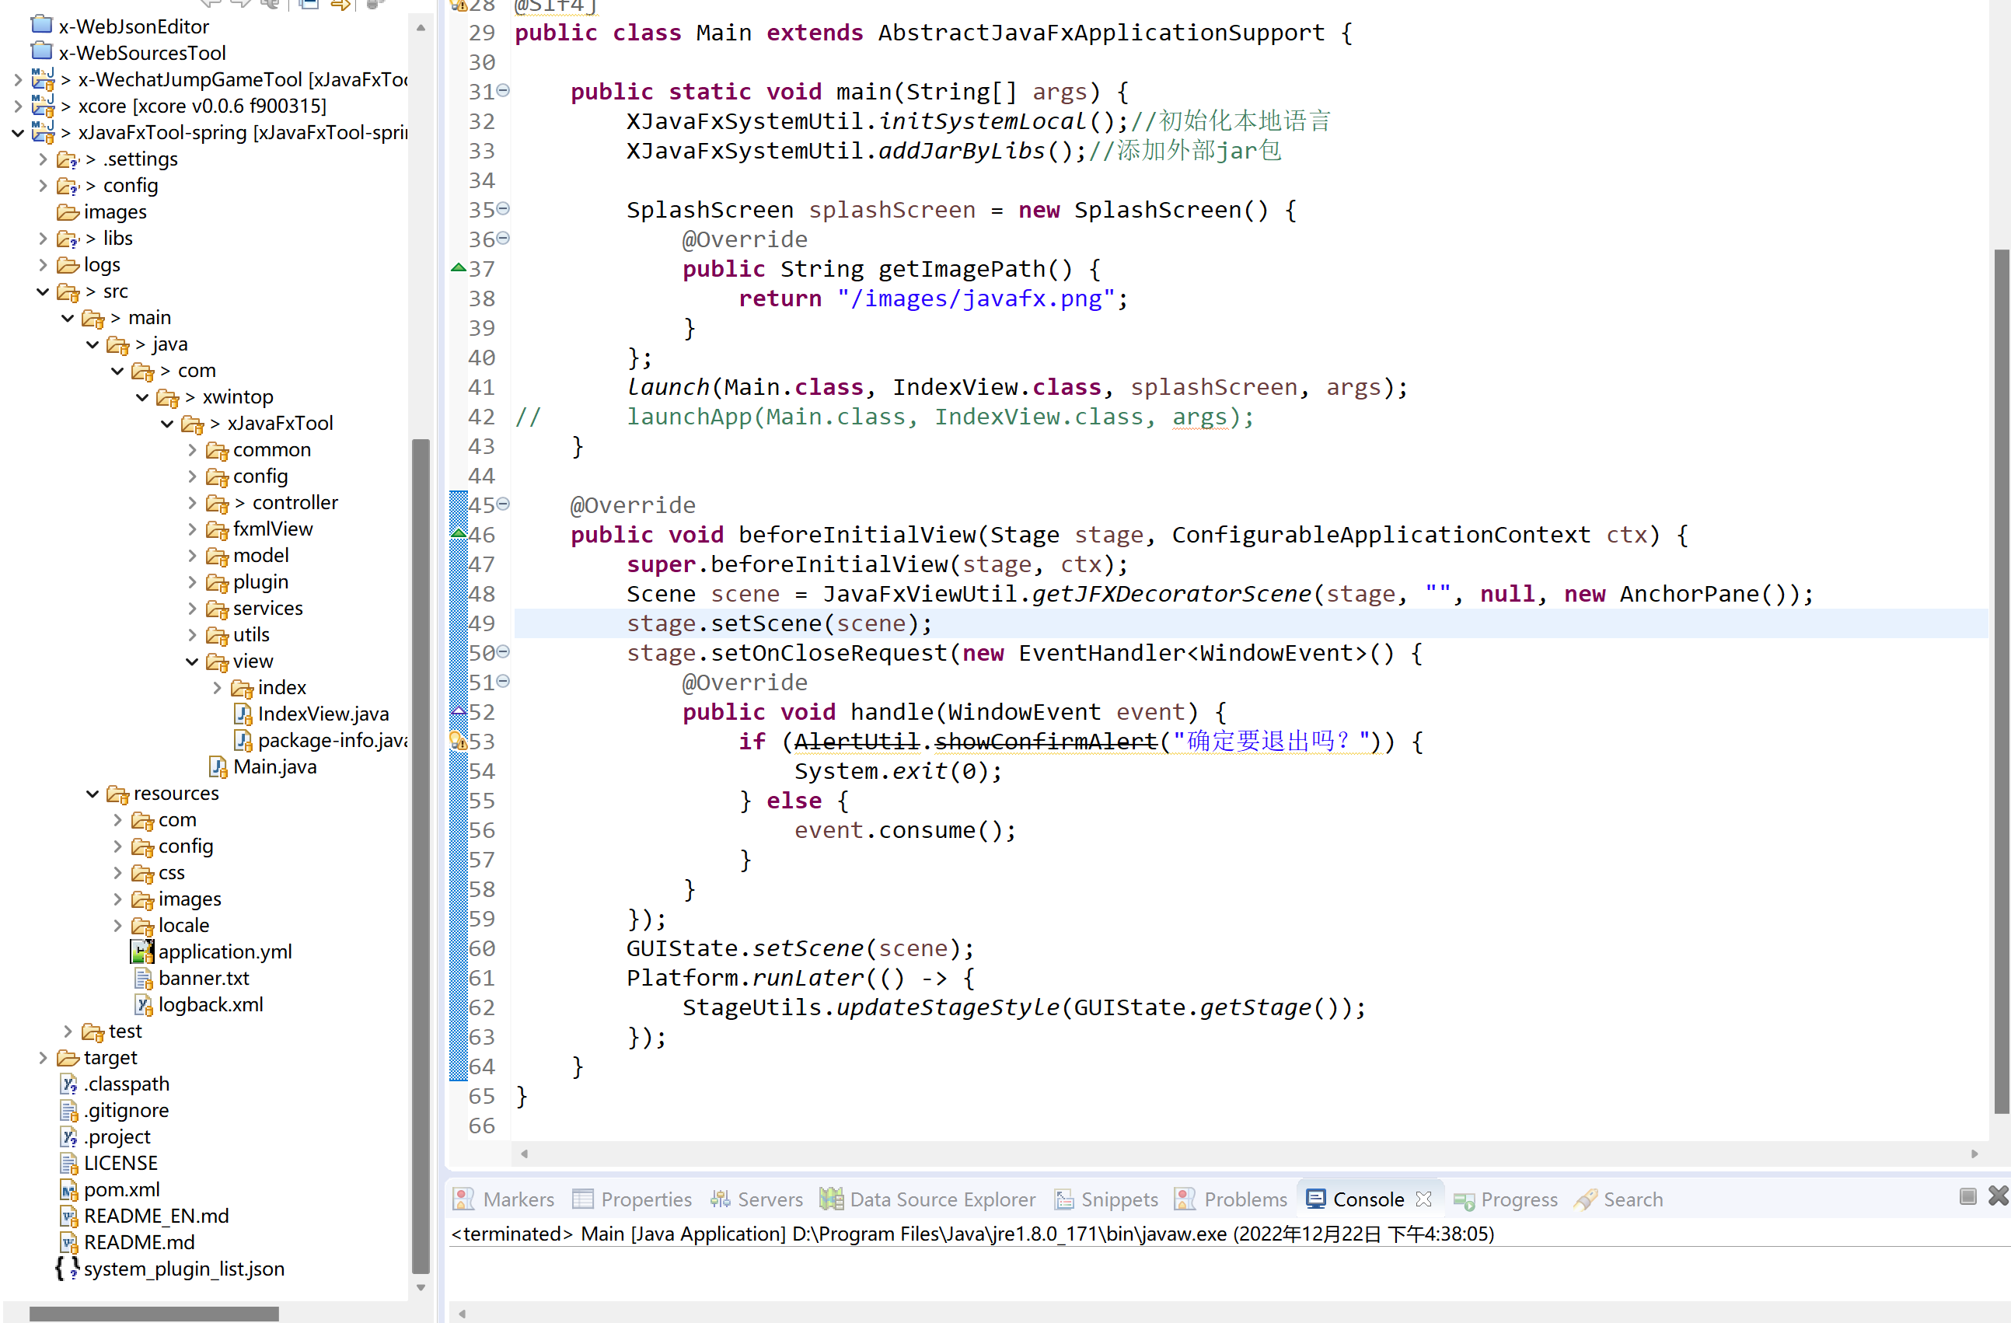This screenshot has height=1323, width=2011.
Task: Collapse the SplashScreen fold on line 35
Action: [x=504, y=208]
